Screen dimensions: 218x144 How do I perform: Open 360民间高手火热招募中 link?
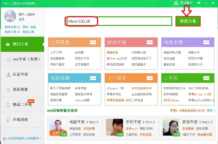coord(25,138)
